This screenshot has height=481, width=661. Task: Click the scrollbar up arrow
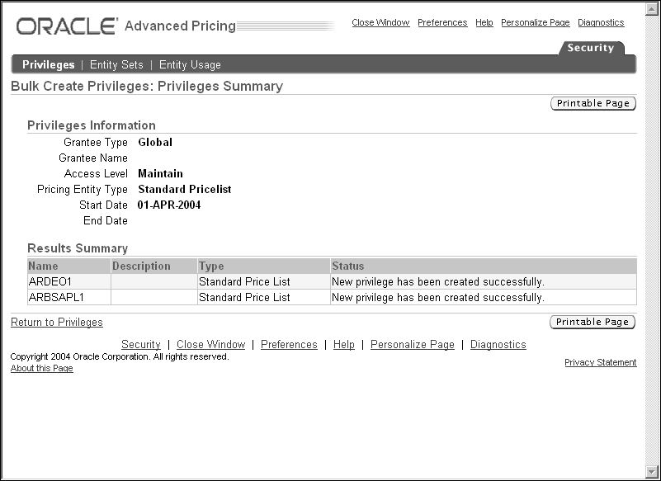click(651, 10)
